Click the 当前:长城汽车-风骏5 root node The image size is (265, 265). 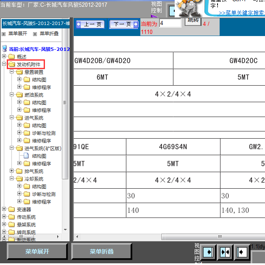(x=39, y=49)
